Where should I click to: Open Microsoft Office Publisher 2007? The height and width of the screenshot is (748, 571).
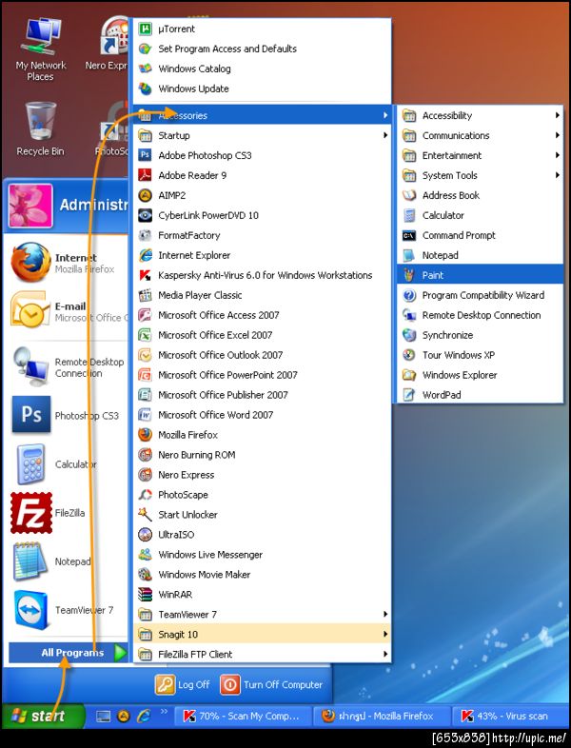[262, 395]
